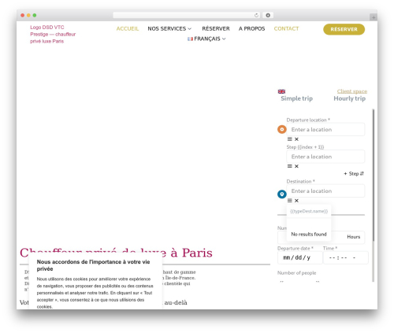Reload the page in the browser bar
The height and width of the screenshot is (333, 394).
point(256,15)
